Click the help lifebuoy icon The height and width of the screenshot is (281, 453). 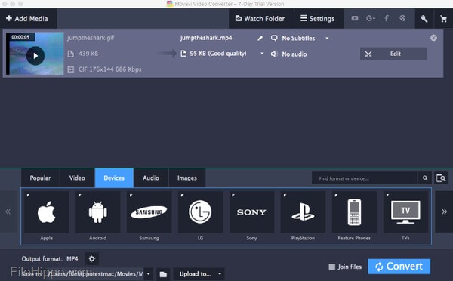(x=402, y=18)
